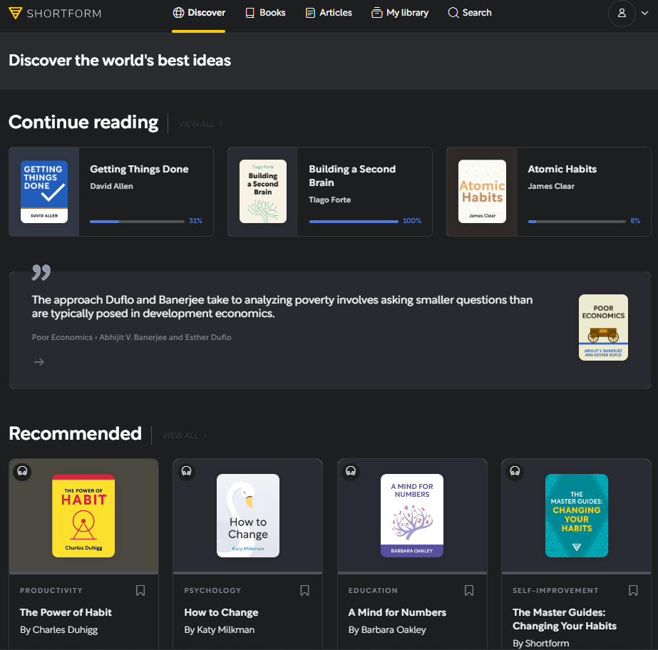Open The Power of Habit cover image
This screenshot has width=658, height=650.
pyautogui.click(x=83, y=516)
